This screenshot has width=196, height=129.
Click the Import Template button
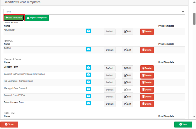(37, 18)
